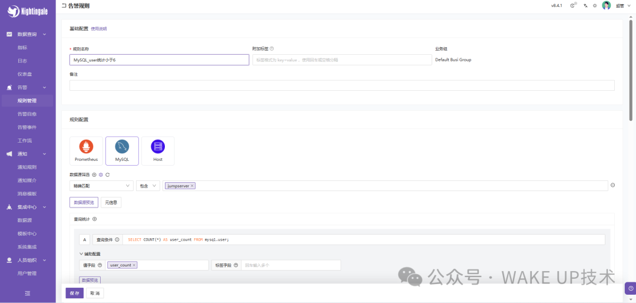Click the help icon next to 附加标签
The width and height of the screenshot is (636, 303).
click(x=271, y=49)
